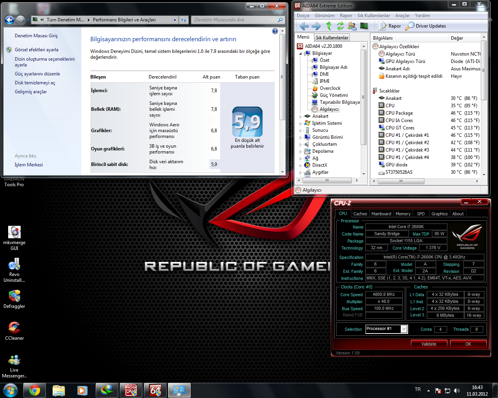Select the DMI tree entry
Viewport: 498px width, 398px height.
(324, 74)
